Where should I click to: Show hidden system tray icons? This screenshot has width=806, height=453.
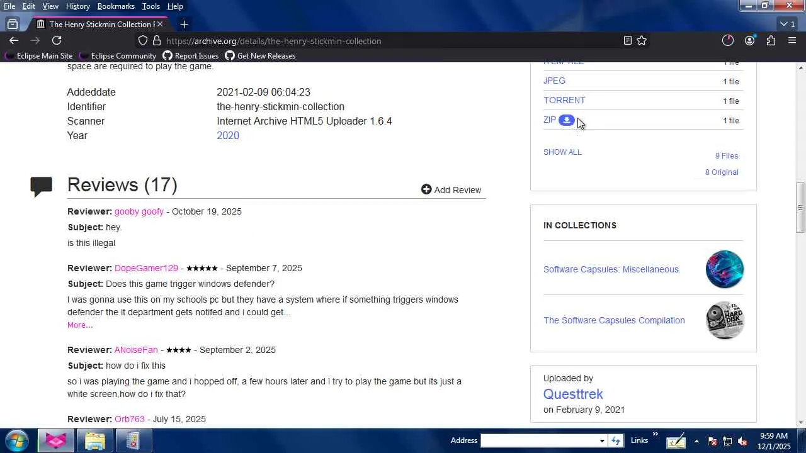point(696,441)
